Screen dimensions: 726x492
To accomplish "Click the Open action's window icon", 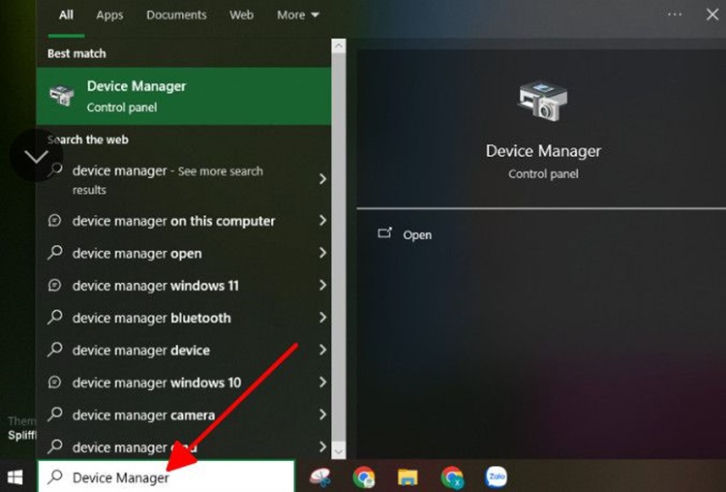I will pyautogui.click(x=384, y=233).
